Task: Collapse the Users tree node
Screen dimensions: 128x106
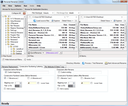Action: (x=6, y=44)
